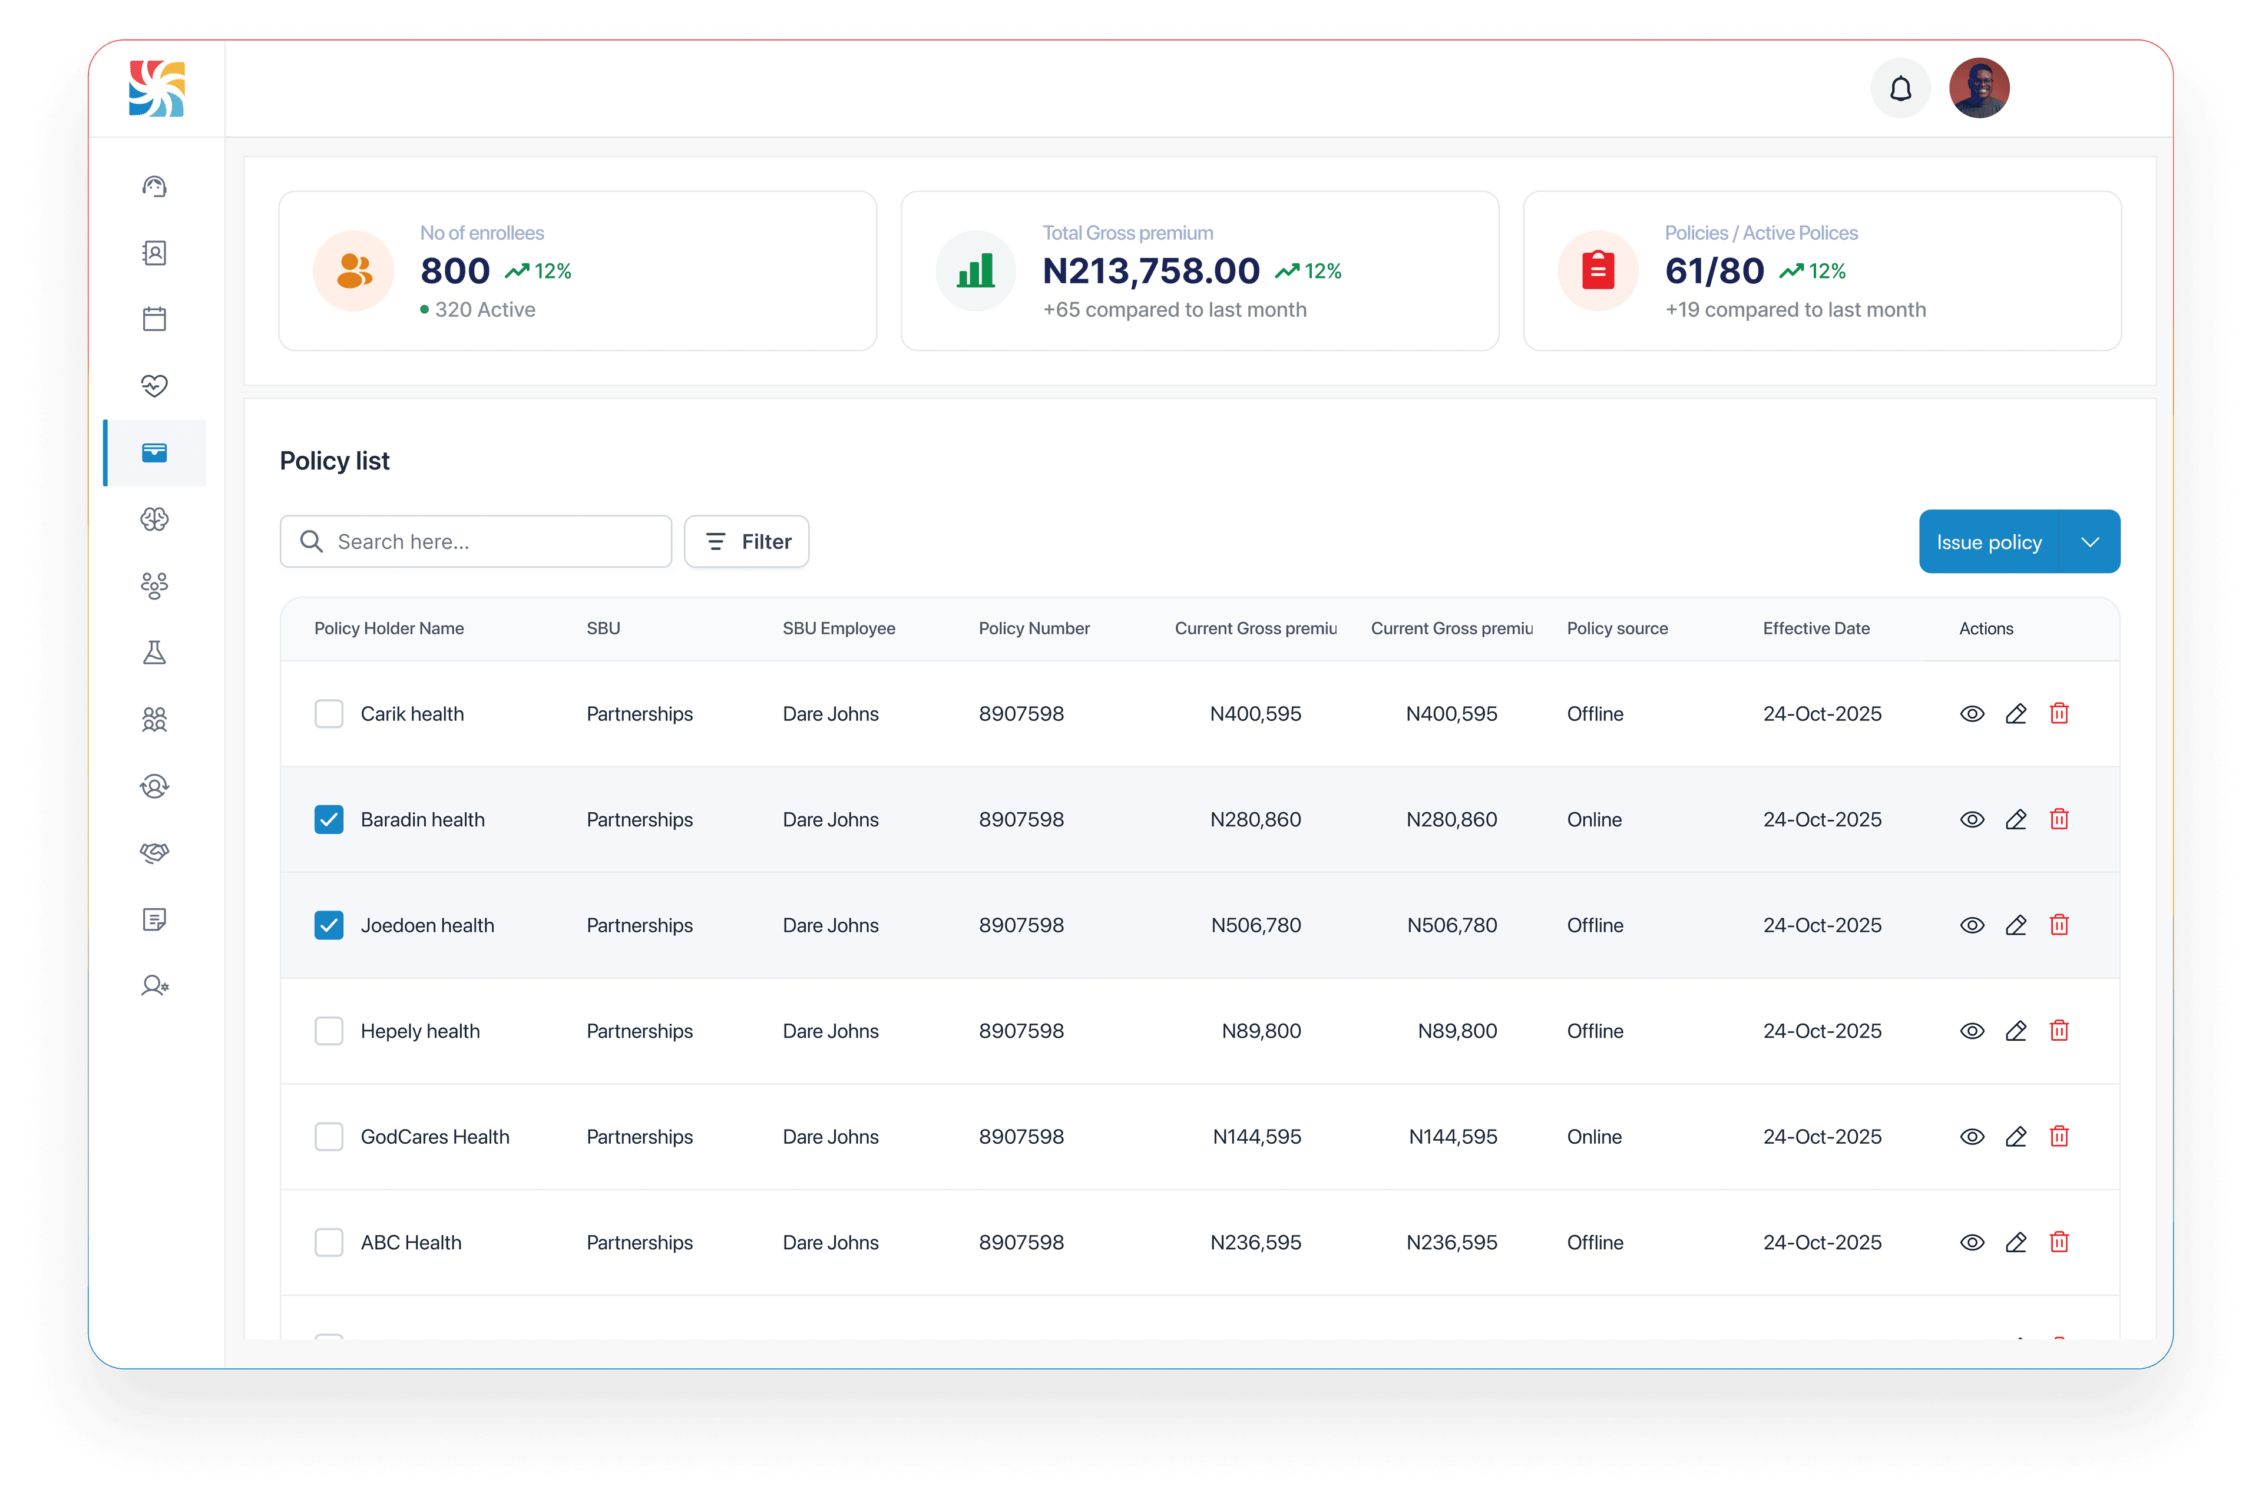Open the heart health sidebar icon

[155, 385]
